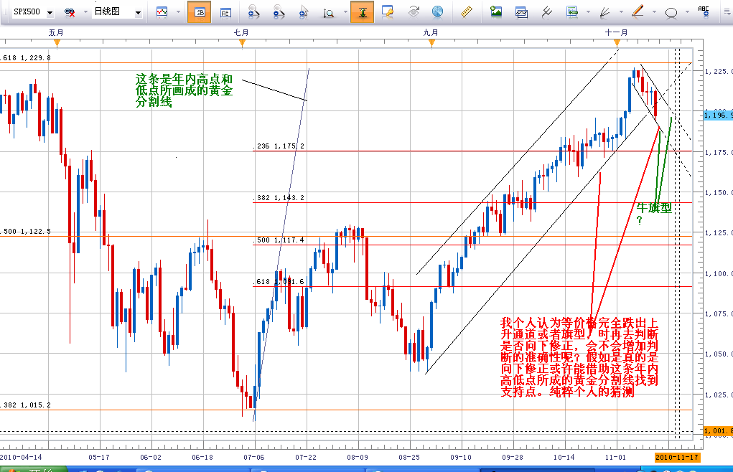Select the zoom in magnifier tool

[x=253, y=12]
